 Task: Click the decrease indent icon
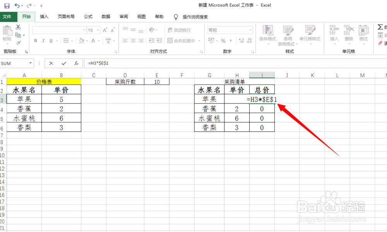(152, 41)
